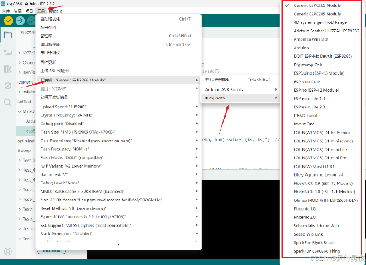Open the Builtin Led submenu

click(118, 174)
